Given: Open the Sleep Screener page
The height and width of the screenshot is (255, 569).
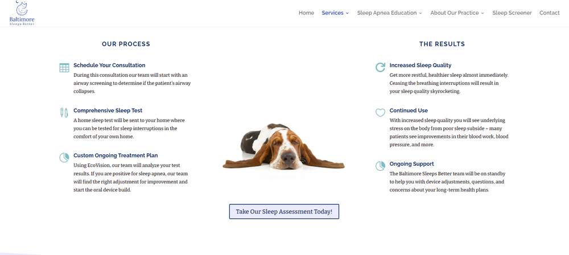Looking at the screenshot, I should pos(512,13).
